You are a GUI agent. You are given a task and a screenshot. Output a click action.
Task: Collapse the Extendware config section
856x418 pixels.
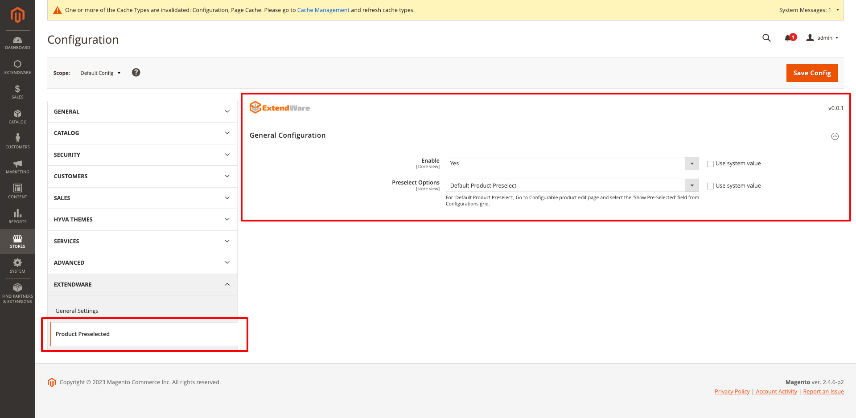pyautogui.click(x=142, y=284)
